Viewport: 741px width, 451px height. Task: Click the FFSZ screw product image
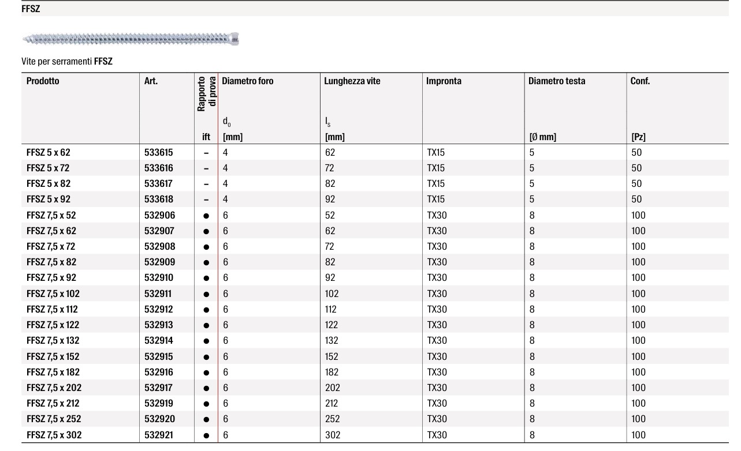(131, 39)
